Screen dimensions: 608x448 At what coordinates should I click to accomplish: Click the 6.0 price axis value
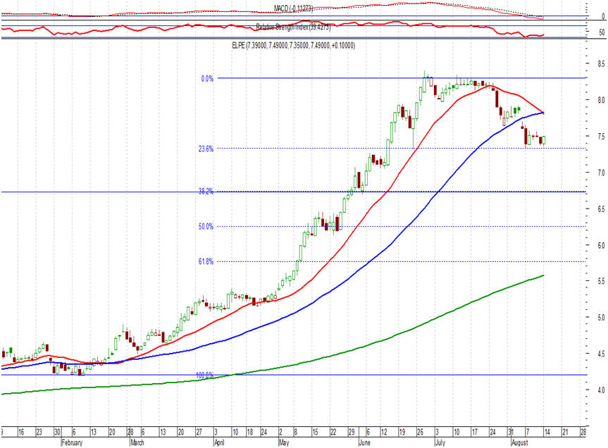601,245
